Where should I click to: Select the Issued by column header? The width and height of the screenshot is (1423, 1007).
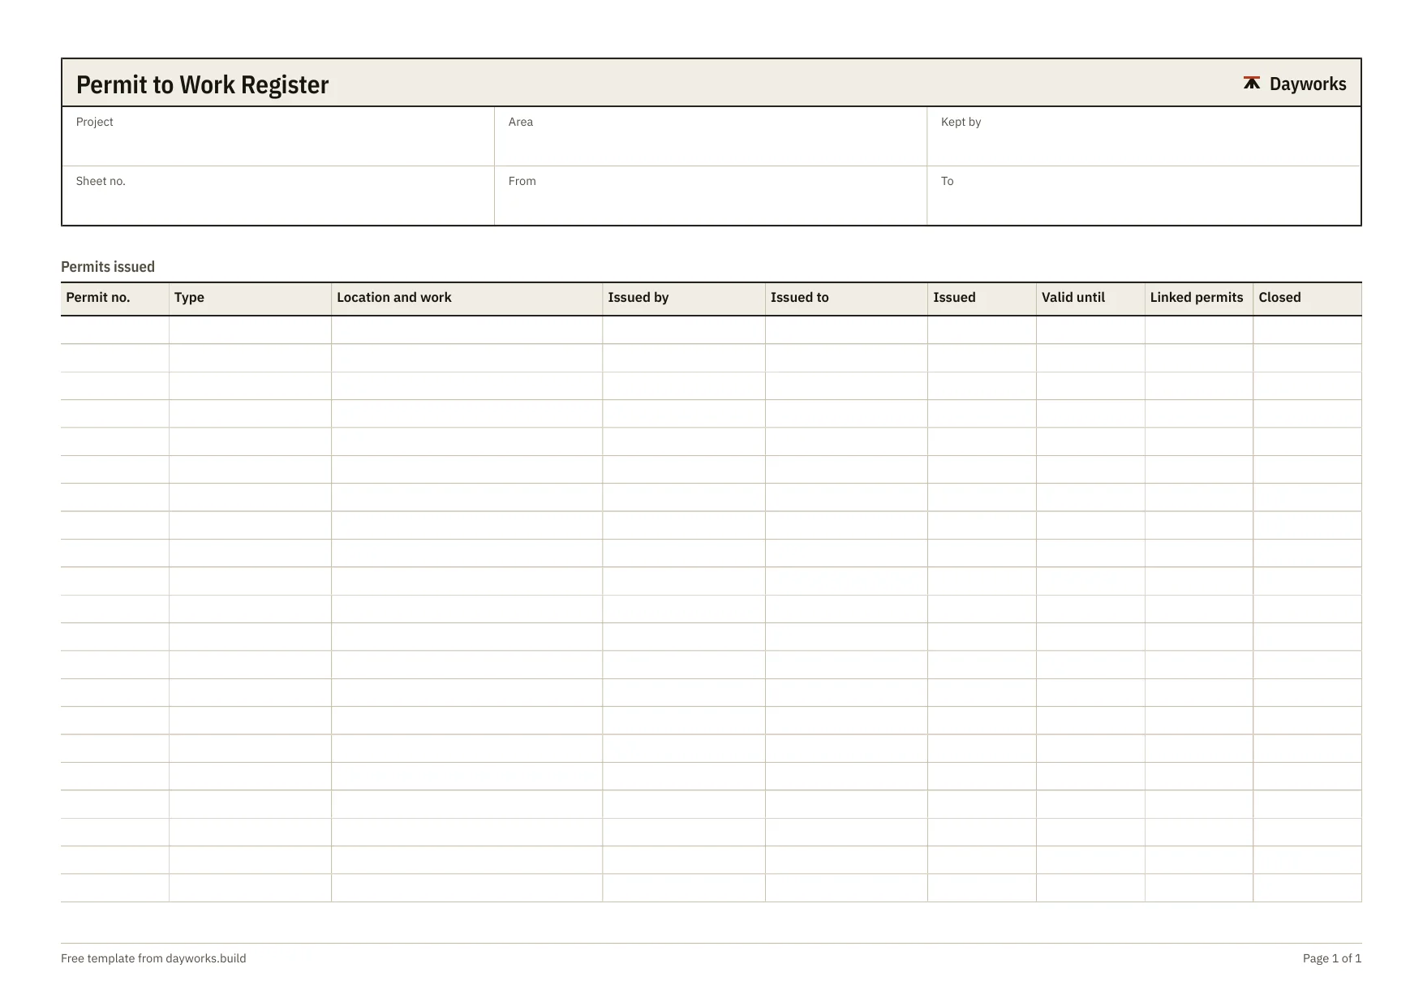click(684, 299)
